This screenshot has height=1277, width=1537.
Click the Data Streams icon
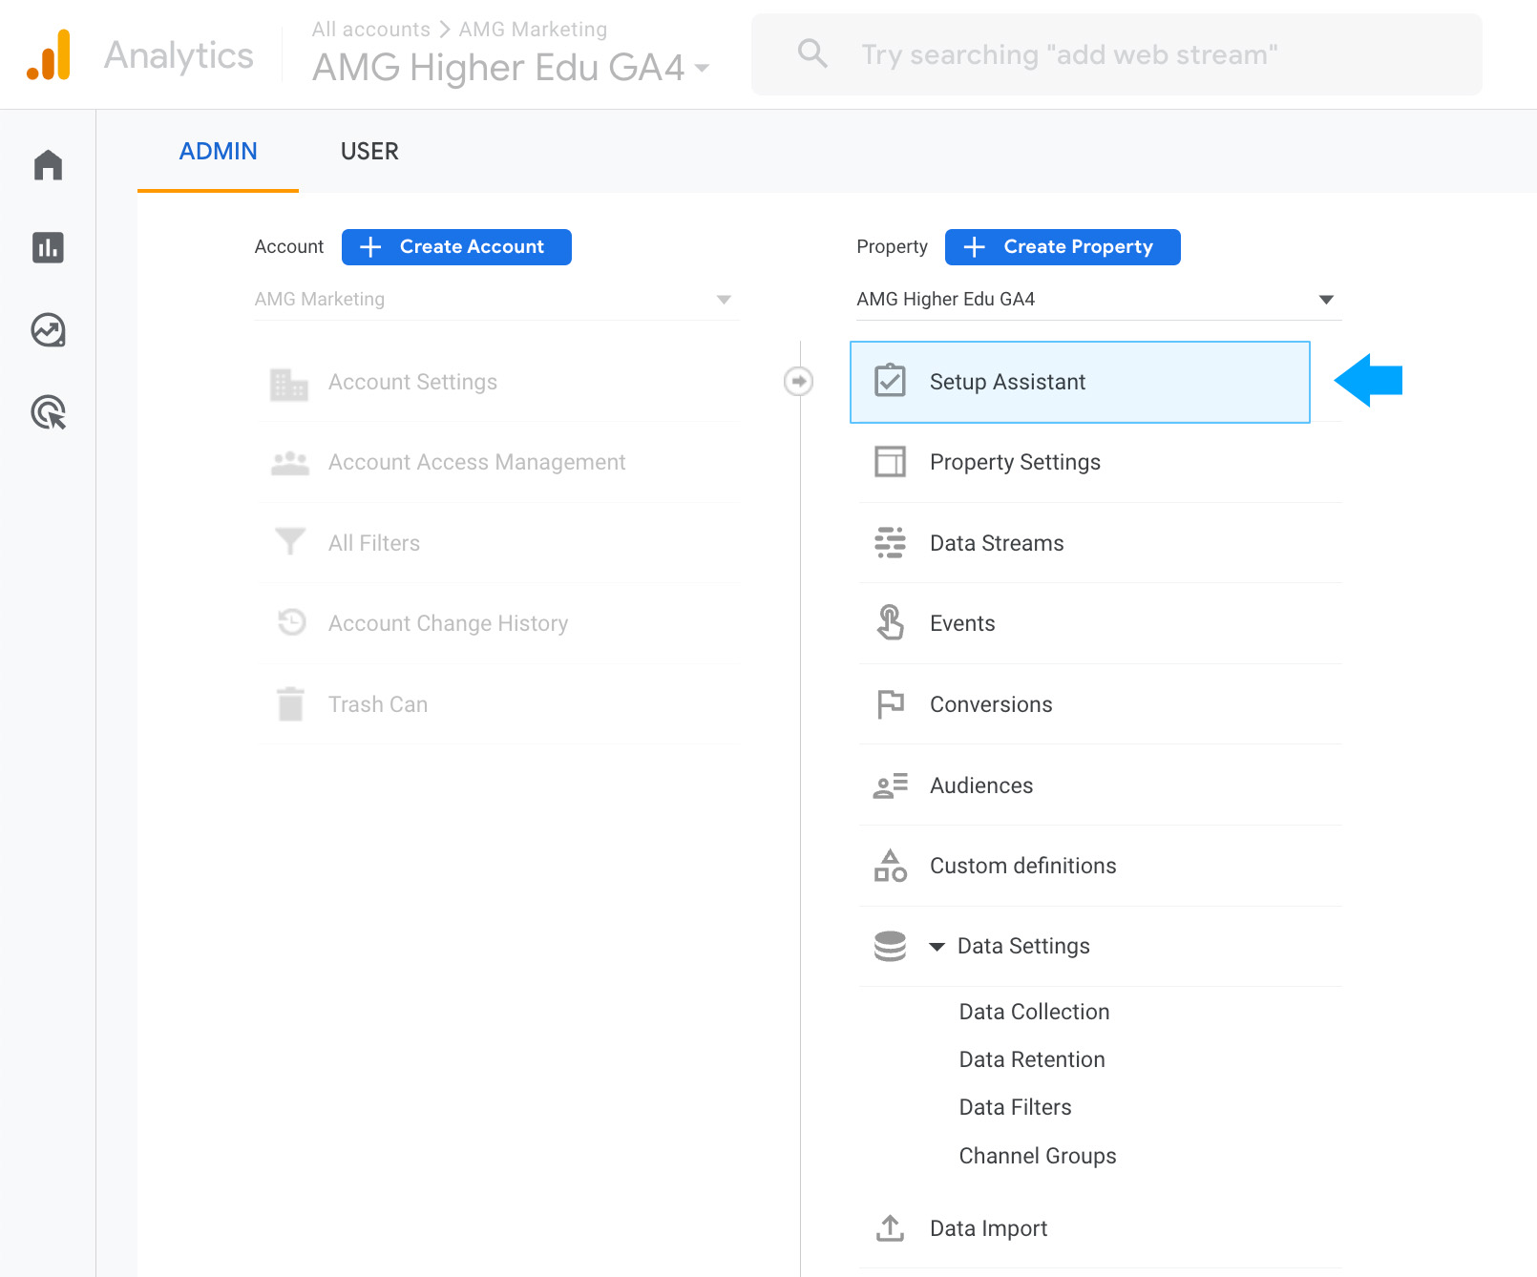(x=890, y=543)
